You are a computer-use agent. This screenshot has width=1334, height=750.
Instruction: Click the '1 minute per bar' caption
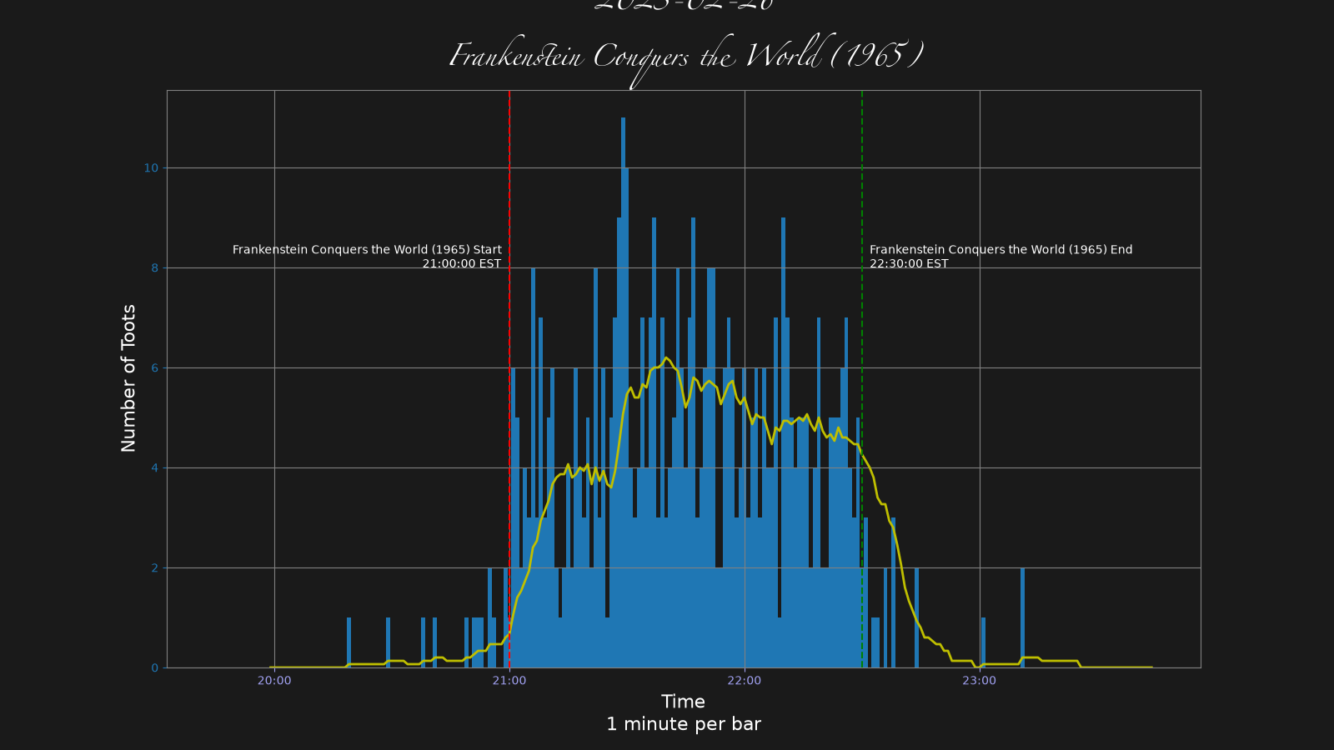point(683,724)
